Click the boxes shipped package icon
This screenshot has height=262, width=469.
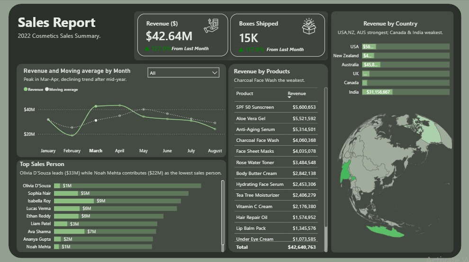pyautogui.click(x=309, y=26)
